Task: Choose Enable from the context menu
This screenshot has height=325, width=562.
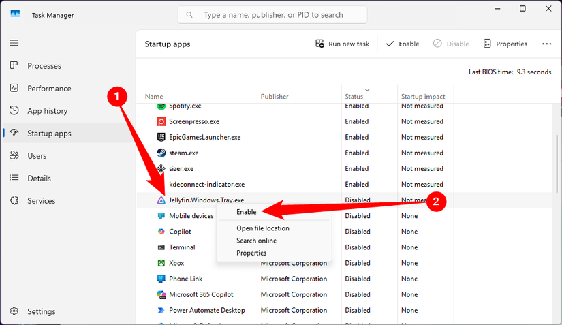Action: point(247,212)
